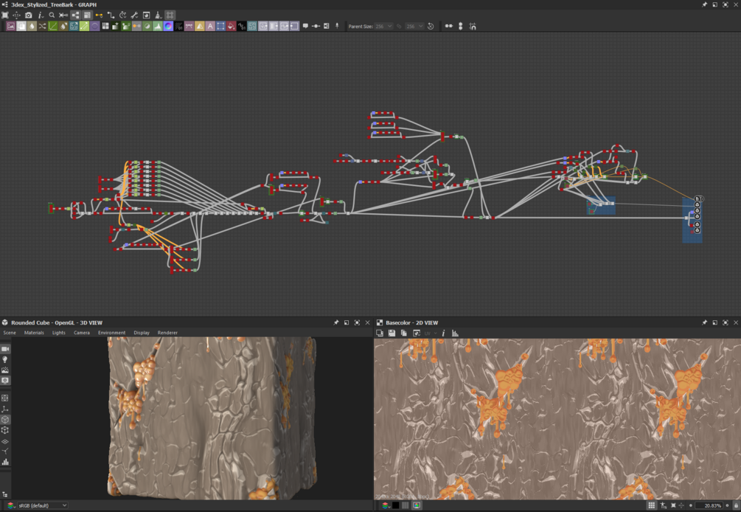
Task: Toggle the highlighted grid frame button in toolbar
Action: [170, 15]
